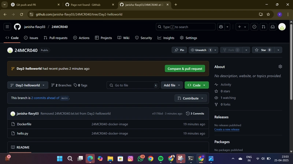Viewport: 293px width, 164px height.
Task: Open the user avatar menu in GitHub header
Action: (x=282, y=27)
